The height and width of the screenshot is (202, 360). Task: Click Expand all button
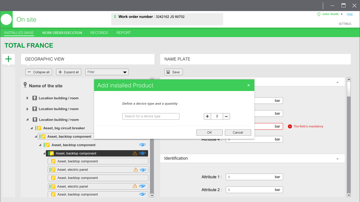(x=69, y=72)
